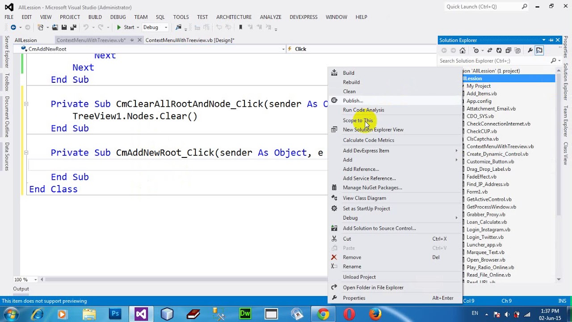Click the Properties wrench icon in Solution Explorer
Screen dimensions: 572x322
tap(530, 51)
